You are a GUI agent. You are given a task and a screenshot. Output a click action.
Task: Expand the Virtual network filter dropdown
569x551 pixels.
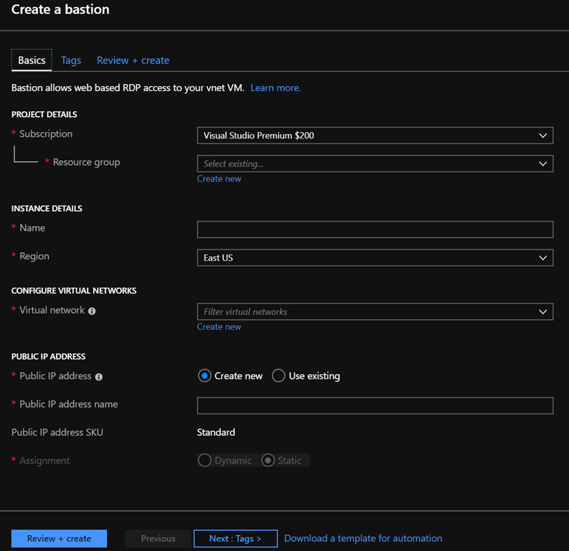pos(375,311)
